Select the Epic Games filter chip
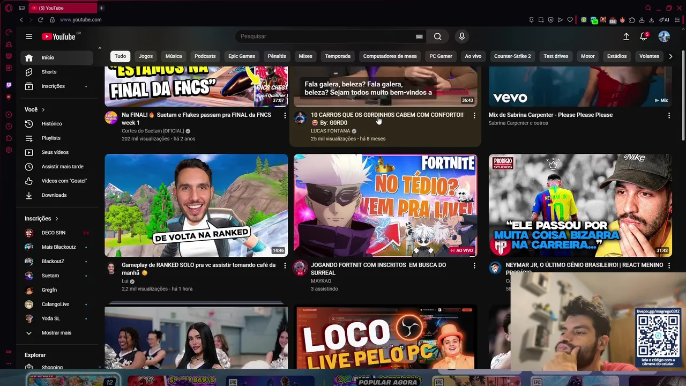The height and width of the screenshot is (386, 686). [x=242, y=56]
